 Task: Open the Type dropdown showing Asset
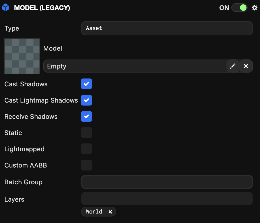click(167, 28)
